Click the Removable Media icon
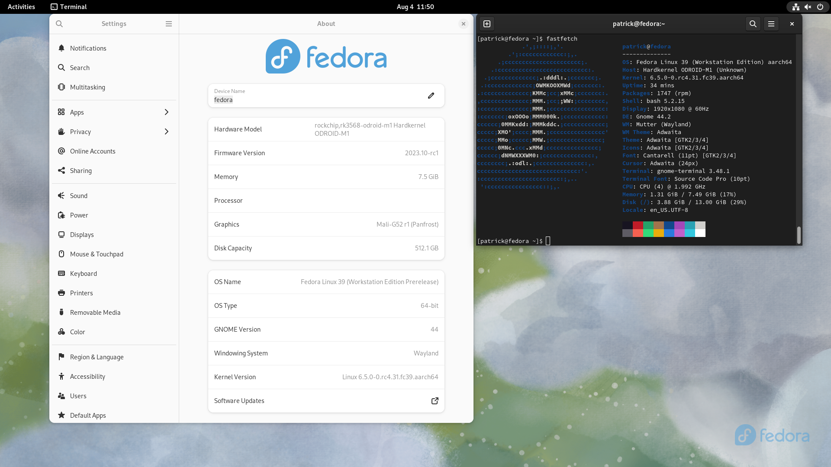Image resolution: width=831 pixels, height=467 pixels. click(x=61, y=312)
